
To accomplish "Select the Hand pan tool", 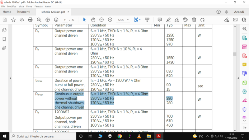I will pyautogui.click(x=93, y=20).
